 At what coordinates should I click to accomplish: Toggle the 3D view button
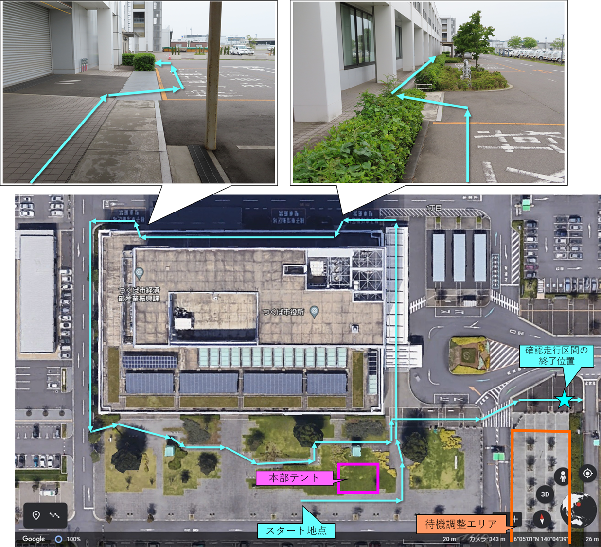[x=545, y=494]
